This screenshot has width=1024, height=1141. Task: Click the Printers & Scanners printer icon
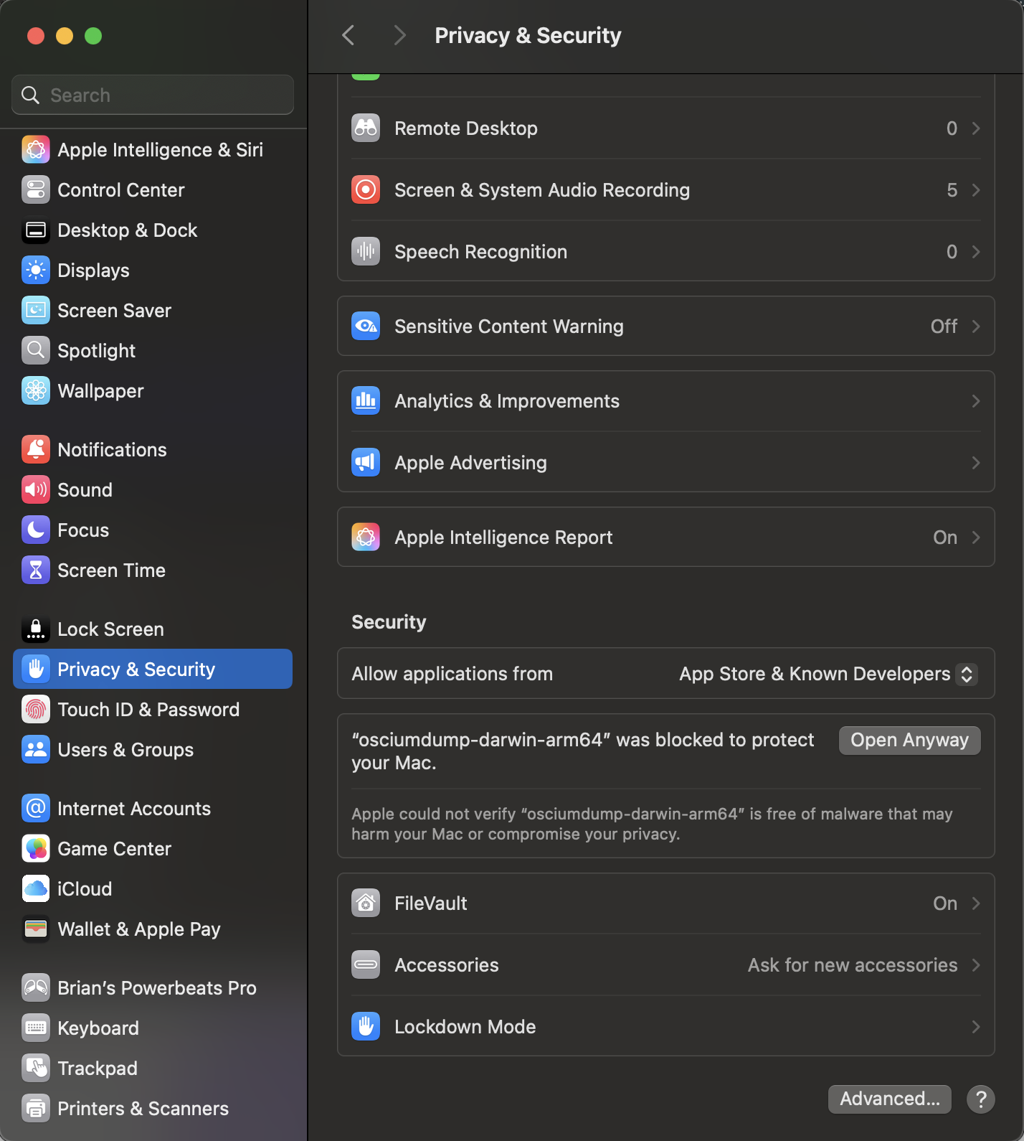(x=36, y=1109)
